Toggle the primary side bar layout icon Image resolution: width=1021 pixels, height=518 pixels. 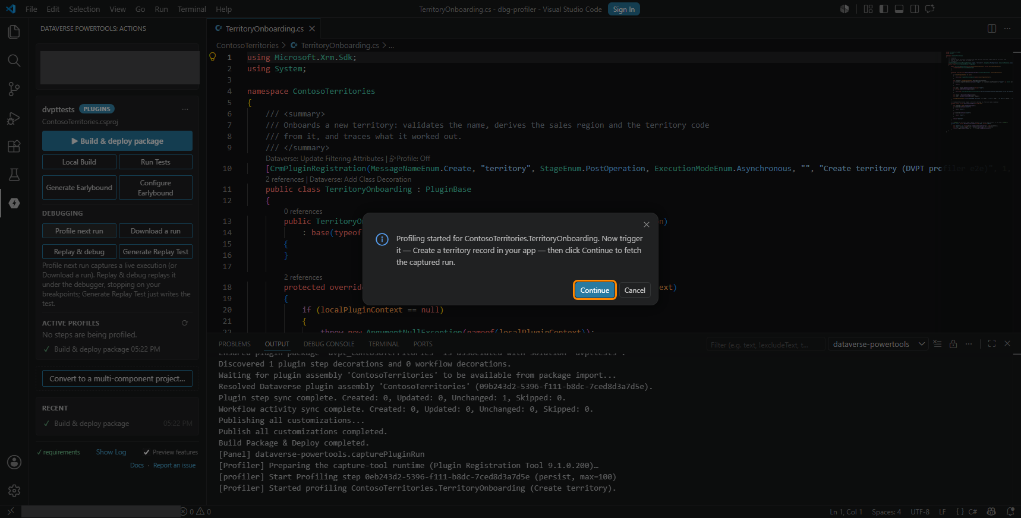click(x=884, y=9)
